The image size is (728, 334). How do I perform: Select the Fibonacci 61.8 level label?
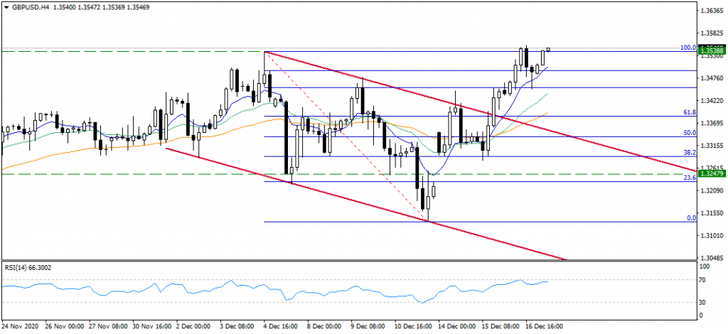coord(688,112)
